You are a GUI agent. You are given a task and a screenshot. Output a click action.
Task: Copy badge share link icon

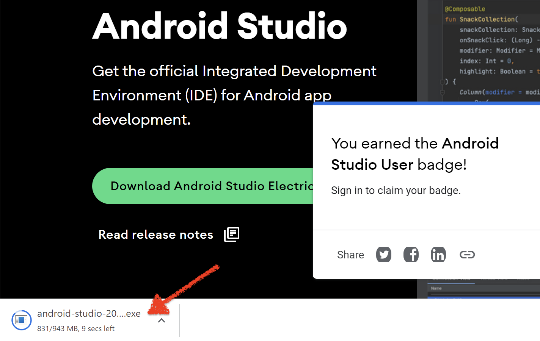(x=467, y=255)
